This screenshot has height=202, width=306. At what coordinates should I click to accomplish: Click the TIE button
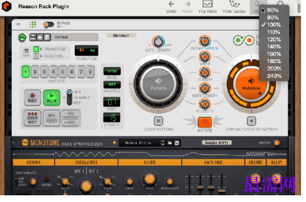point(71,114)
